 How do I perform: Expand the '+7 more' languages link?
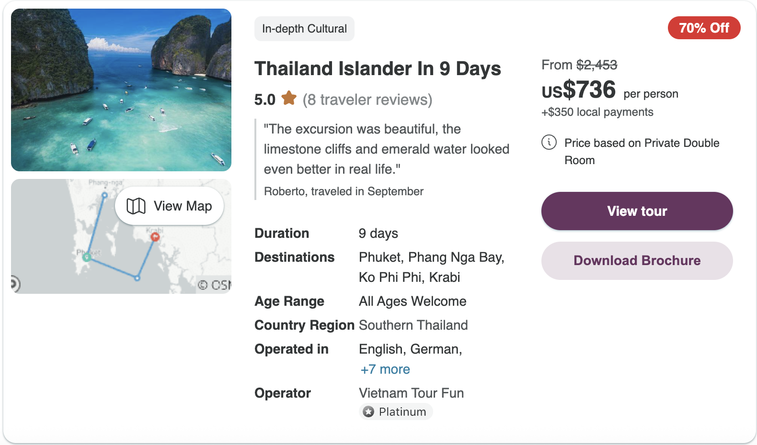(x=385, y=369)
